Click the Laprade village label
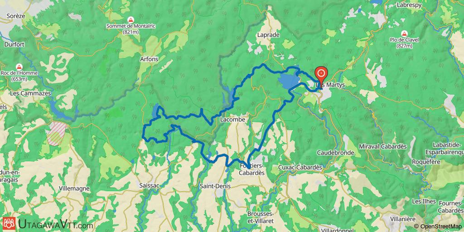Viewport: 464px width, 232px height. click(x=268, y=35)
